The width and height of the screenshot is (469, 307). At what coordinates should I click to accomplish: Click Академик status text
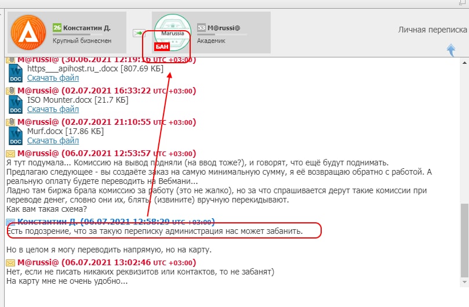(x=211, y=41)
